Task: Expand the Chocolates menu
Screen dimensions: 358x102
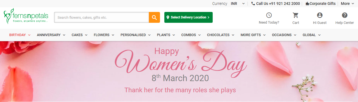Action: tap(221, 35)
